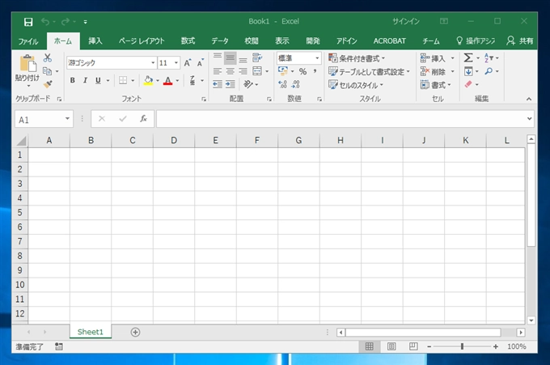
Task: Increase decimal places
Action: click(x=283, y=84)
